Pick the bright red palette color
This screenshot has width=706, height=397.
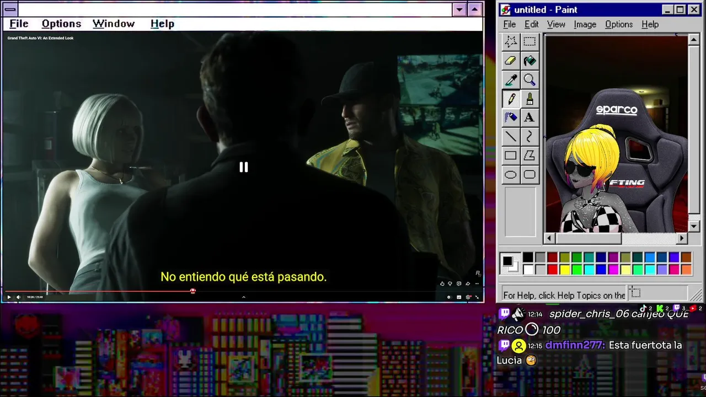553,270
